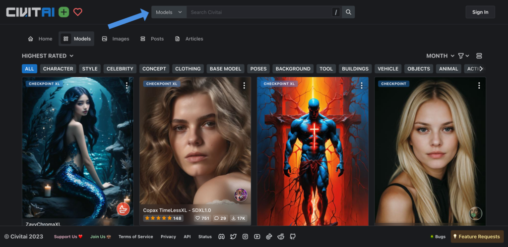Open the API link
Screen dimensions: 508x247
[x=187, y=237]
